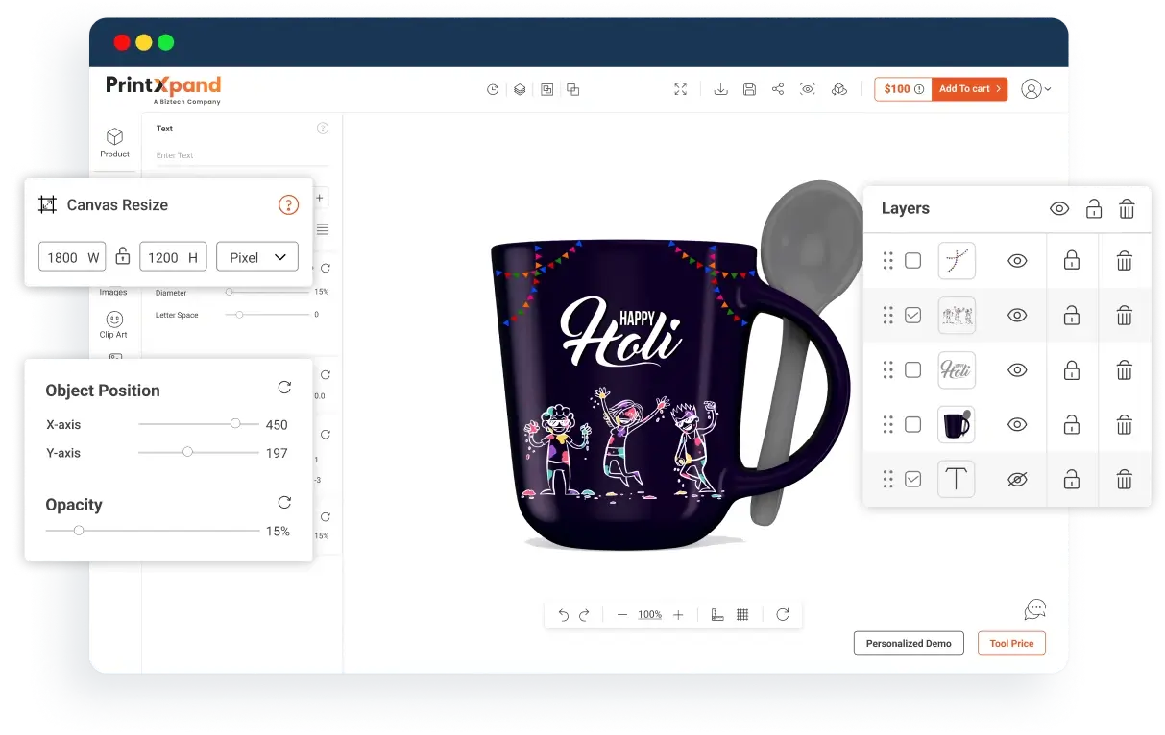Click the canvas width field showing 1800
This screenshot has height=735, width=1165.
[72, 256]
